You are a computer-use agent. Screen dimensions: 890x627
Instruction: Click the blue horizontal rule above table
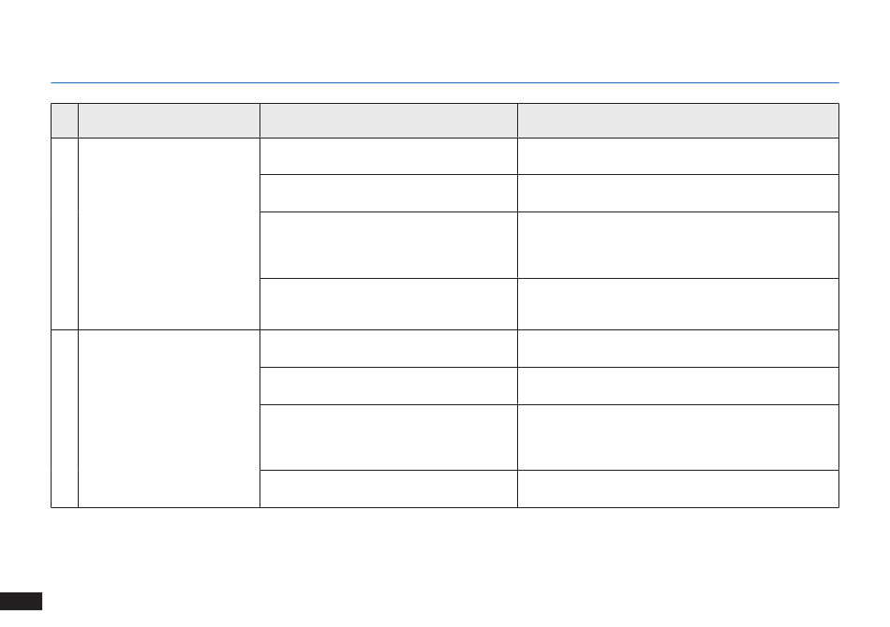click(x=445, y=82)
